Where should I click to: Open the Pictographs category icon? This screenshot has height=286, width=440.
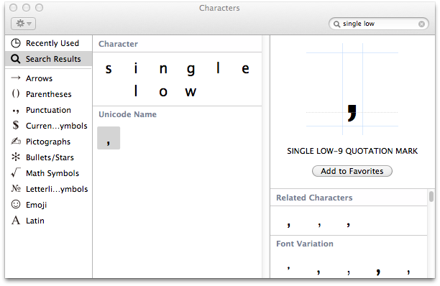click(x=16, y=141)
